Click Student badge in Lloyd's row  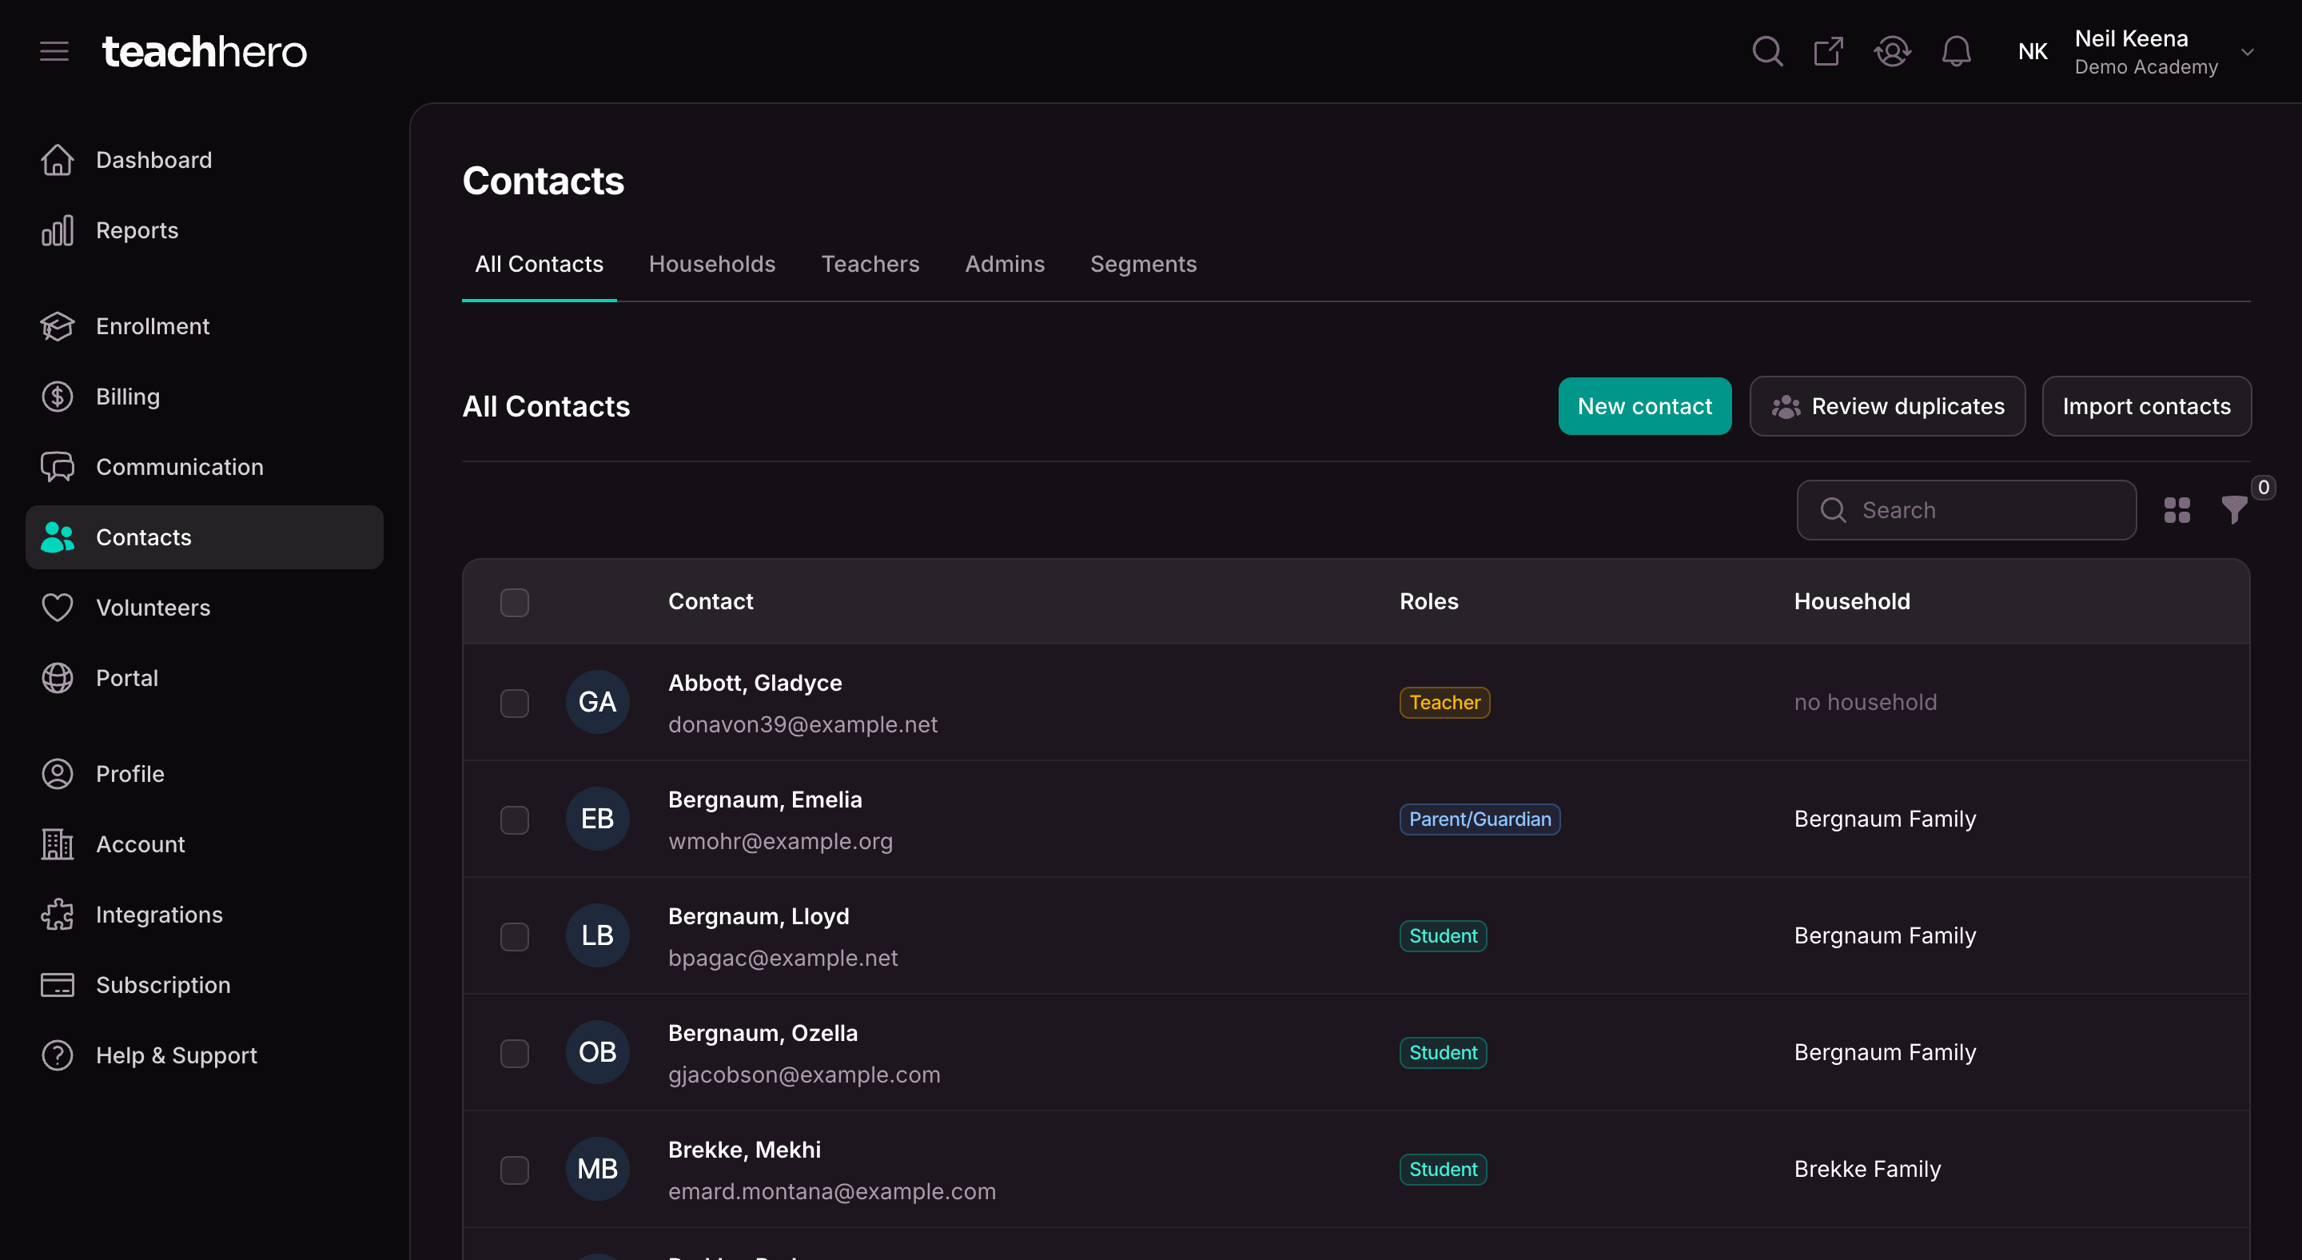[1444, 936]
